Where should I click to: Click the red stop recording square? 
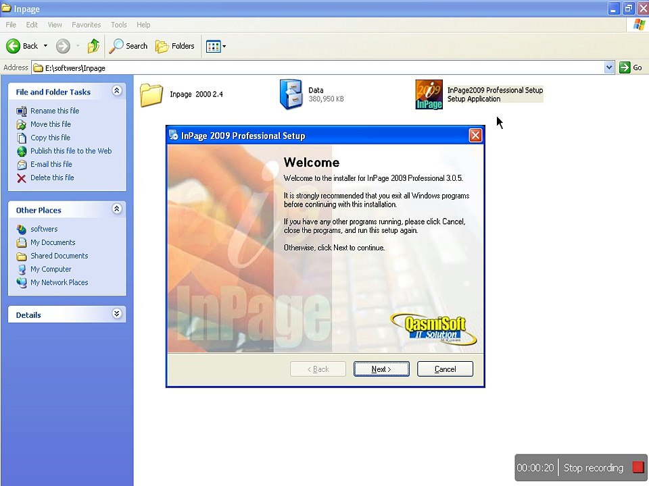[x=638, y=467]
